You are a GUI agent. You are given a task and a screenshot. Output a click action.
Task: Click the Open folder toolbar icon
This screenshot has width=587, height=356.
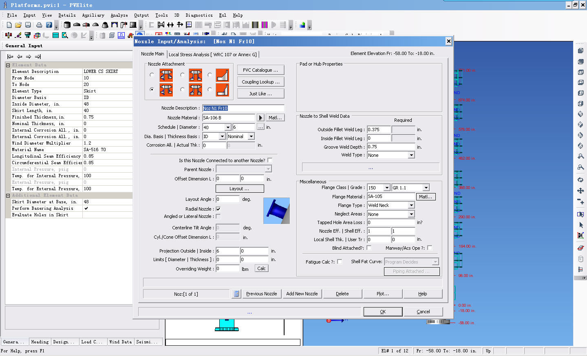18,25
